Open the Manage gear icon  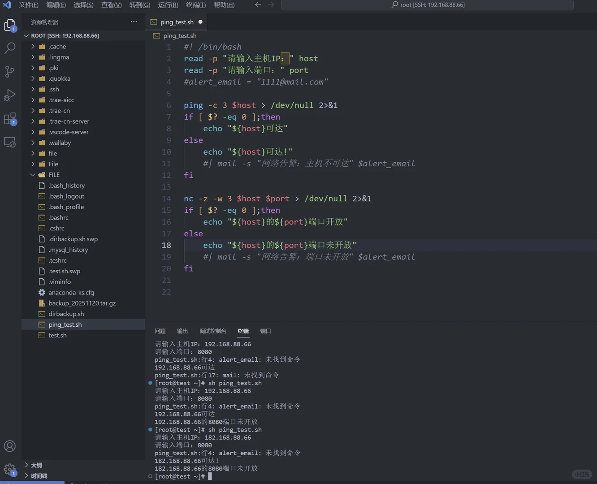click(10, 470)
